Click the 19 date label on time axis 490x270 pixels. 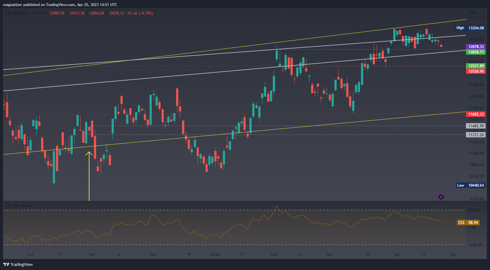[189, 255]
